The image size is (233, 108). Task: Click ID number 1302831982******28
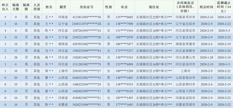click(87, 57)
